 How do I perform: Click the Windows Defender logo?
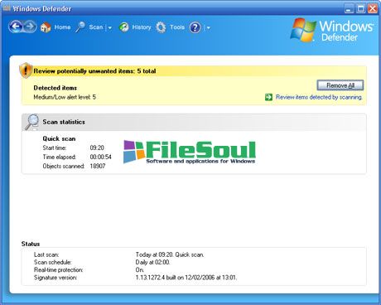point(332,31)
